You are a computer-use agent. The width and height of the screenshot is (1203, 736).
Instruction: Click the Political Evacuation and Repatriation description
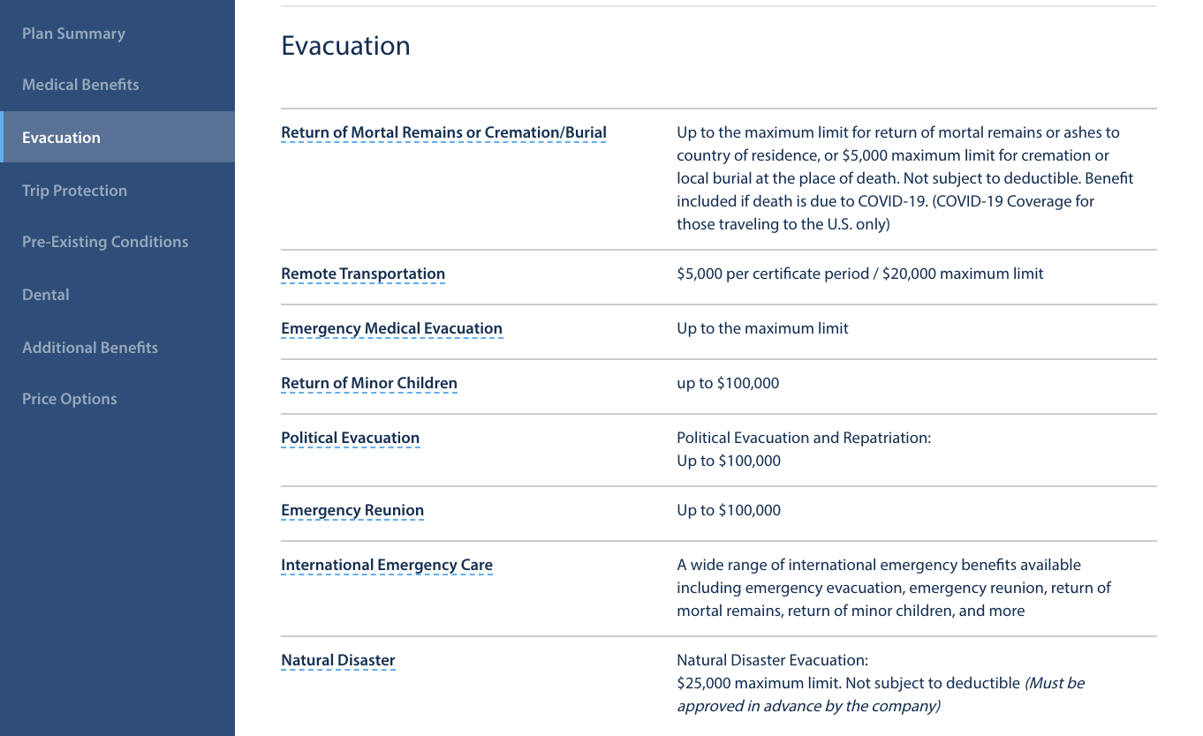pos(804,449)
